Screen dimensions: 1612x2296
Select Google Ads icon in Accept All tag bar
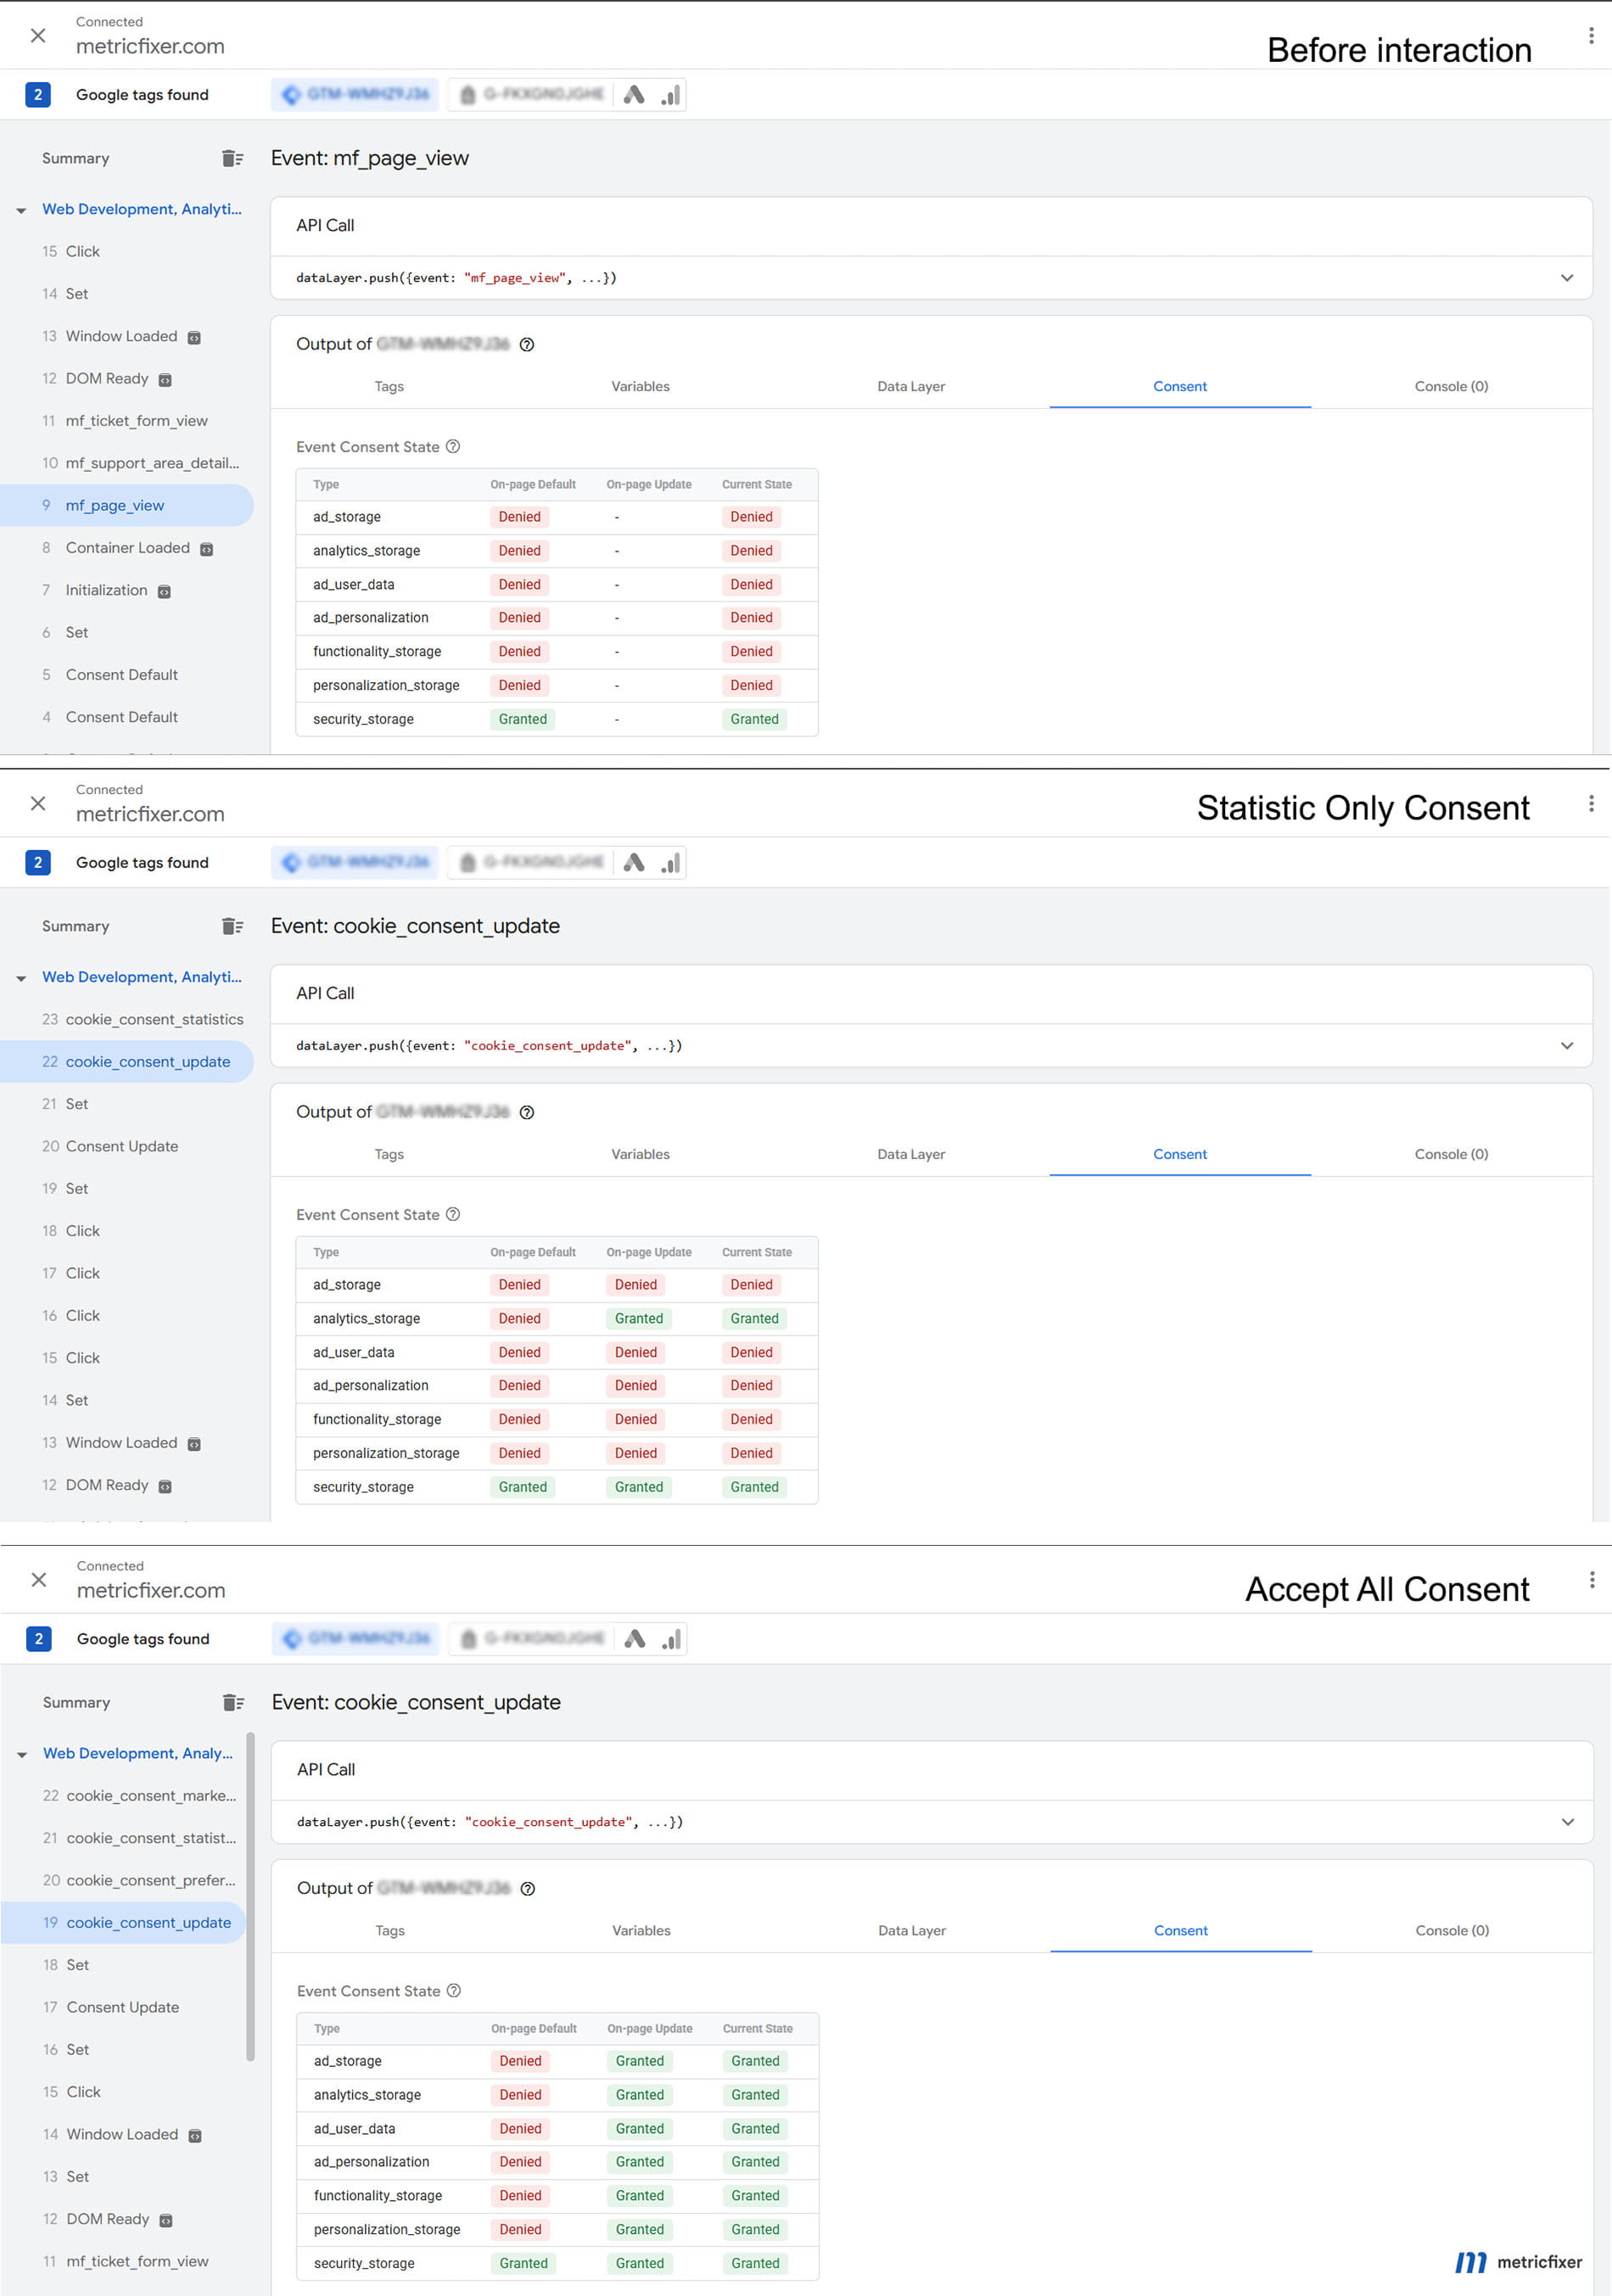click(635, 1639)
